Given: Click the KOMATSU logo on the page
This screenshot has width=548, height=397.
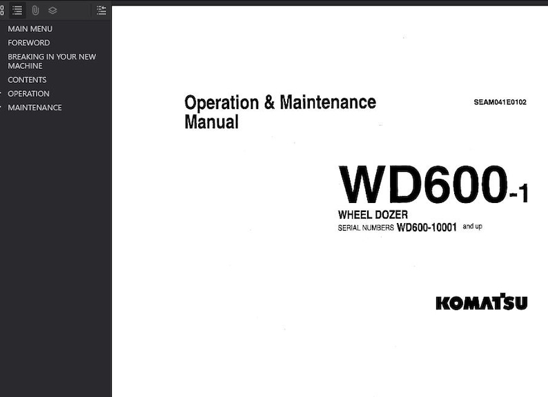Looking at the screenshot, I should click(x=482, y=302).
